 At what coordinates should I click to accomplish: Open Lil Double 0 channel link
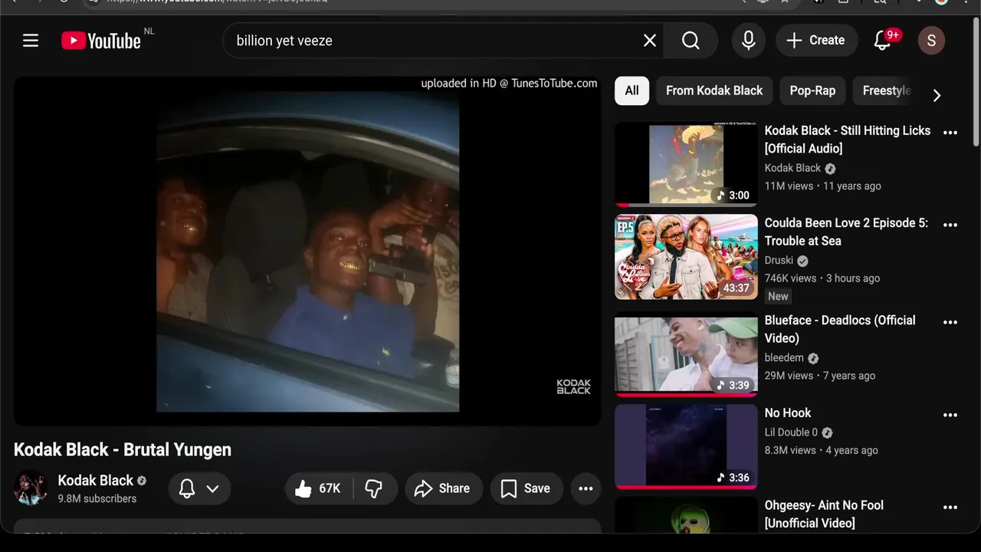791,432
